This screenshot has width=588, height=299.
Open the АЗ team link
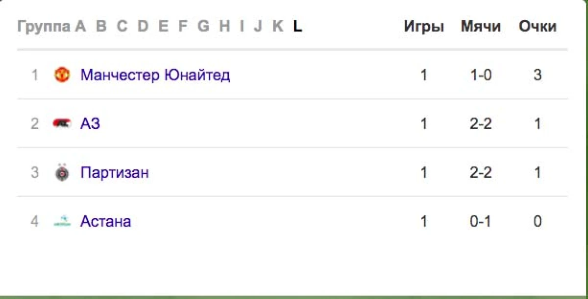click(90, 124)
